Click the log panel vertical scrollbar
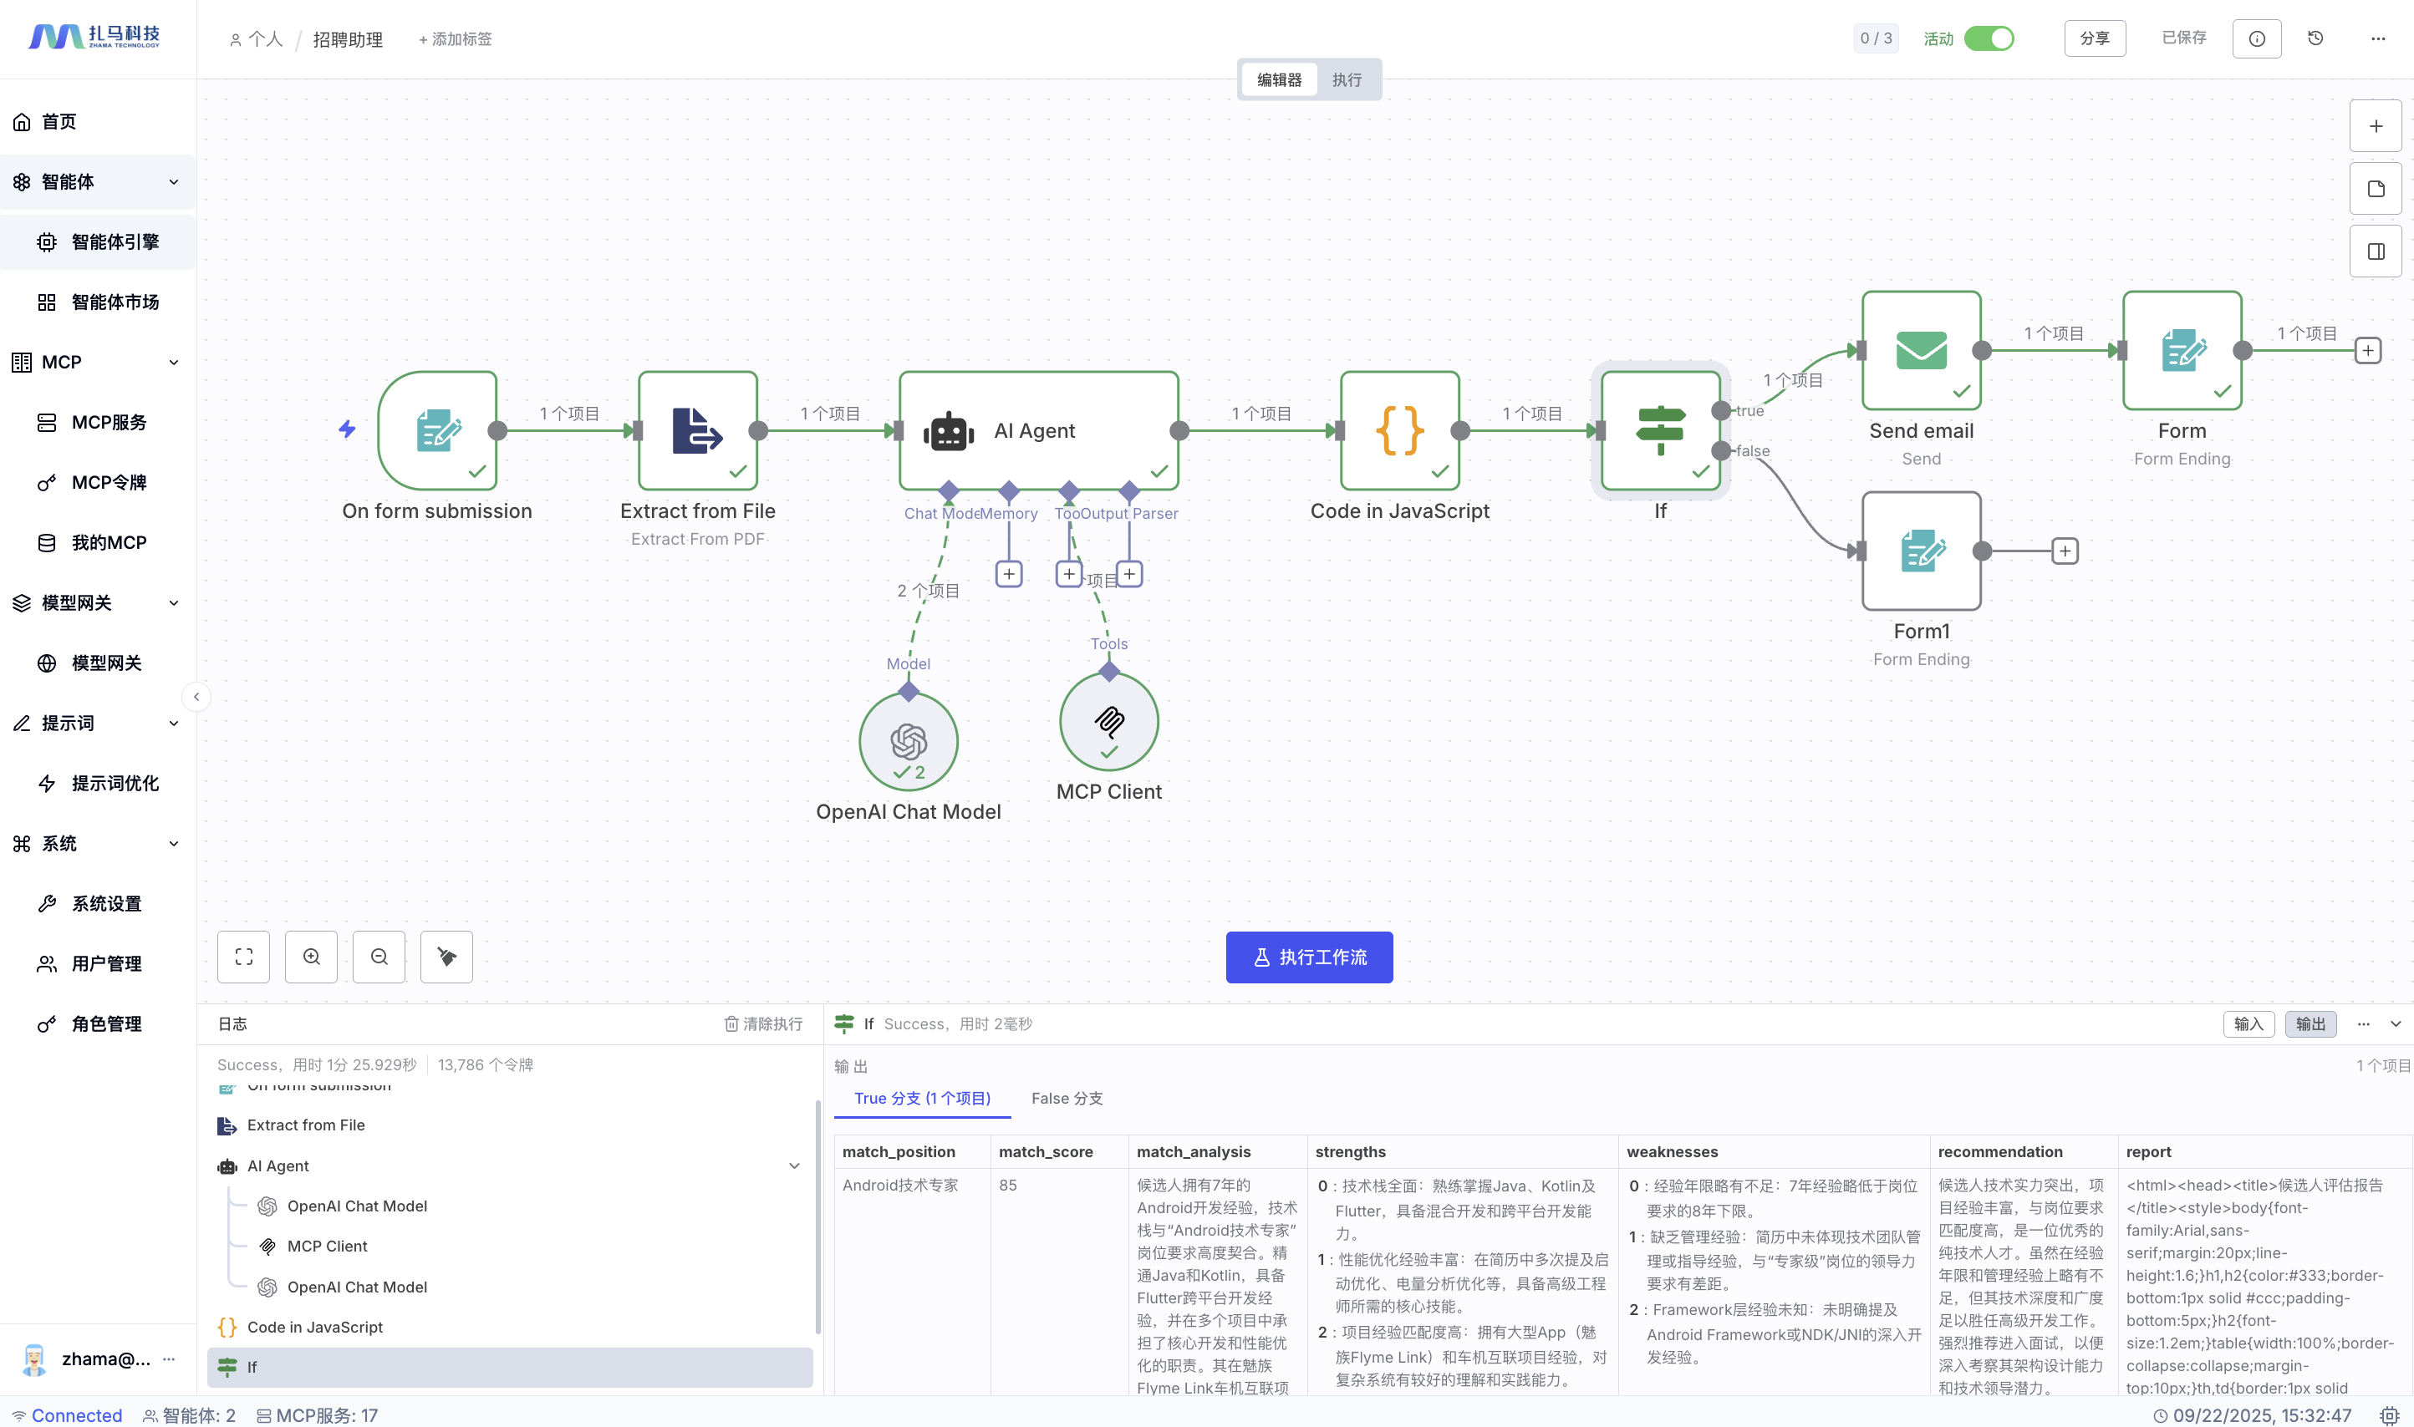 coord(817,1216)
